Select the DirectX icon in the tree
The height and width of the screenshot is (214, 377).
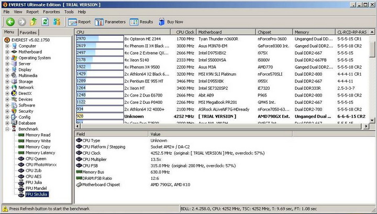[14, 93]
